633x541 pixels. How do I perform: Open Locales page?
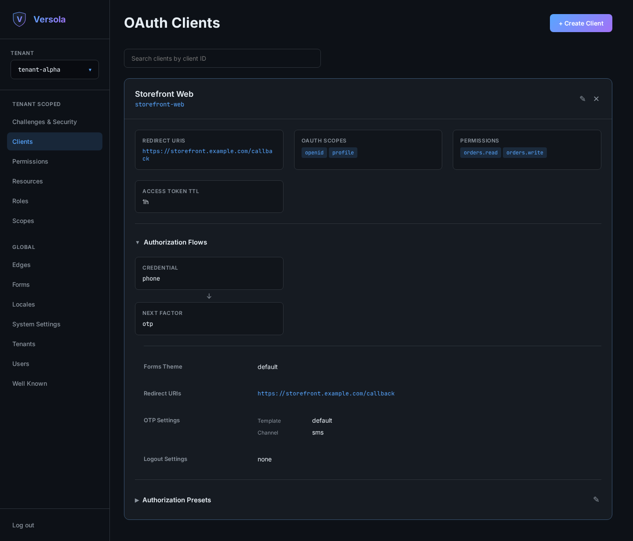pos(55,304)
